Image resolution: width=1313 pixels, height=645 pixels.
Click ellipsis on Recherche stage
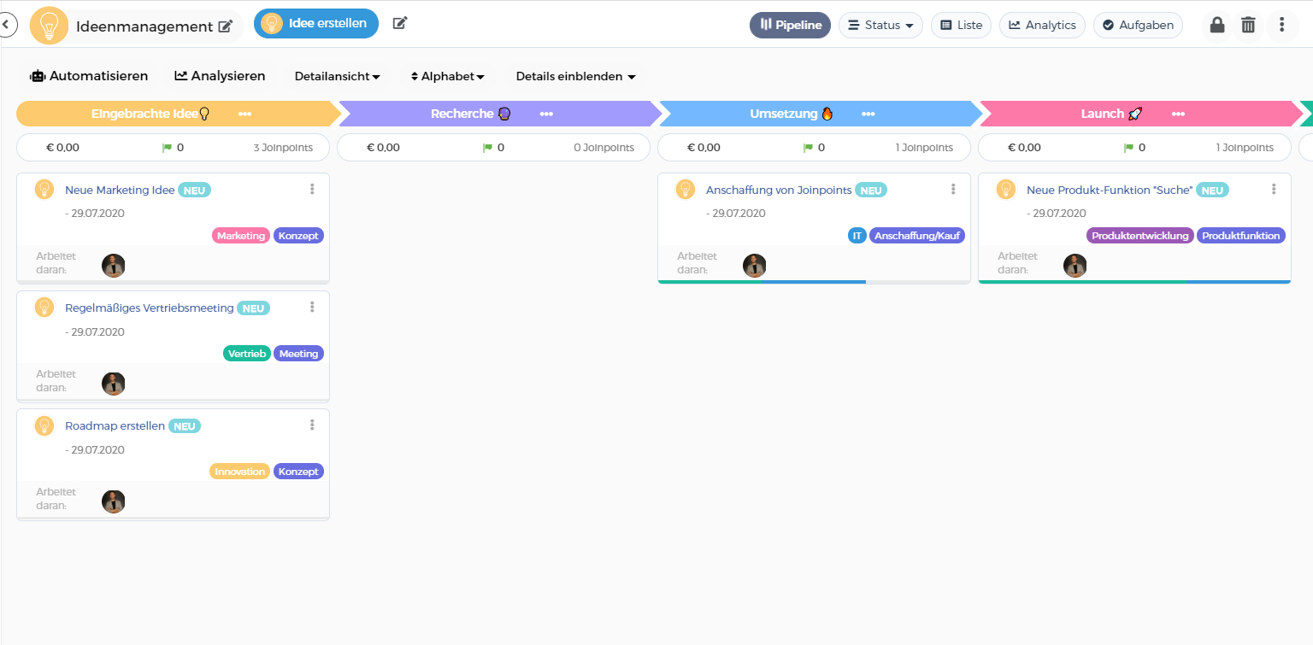(546, 114)
